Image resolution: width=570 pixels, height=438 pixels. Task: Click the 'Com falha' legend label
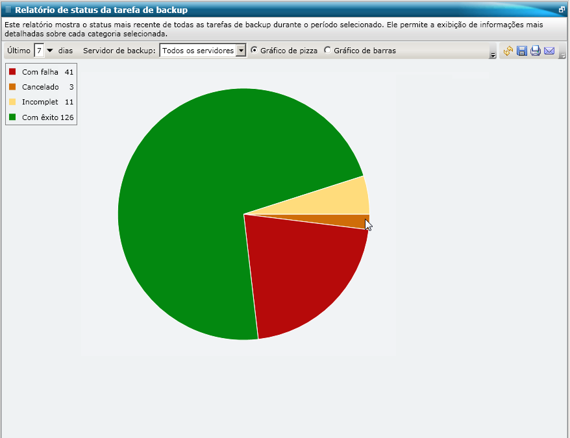click(x=40, y=72)
